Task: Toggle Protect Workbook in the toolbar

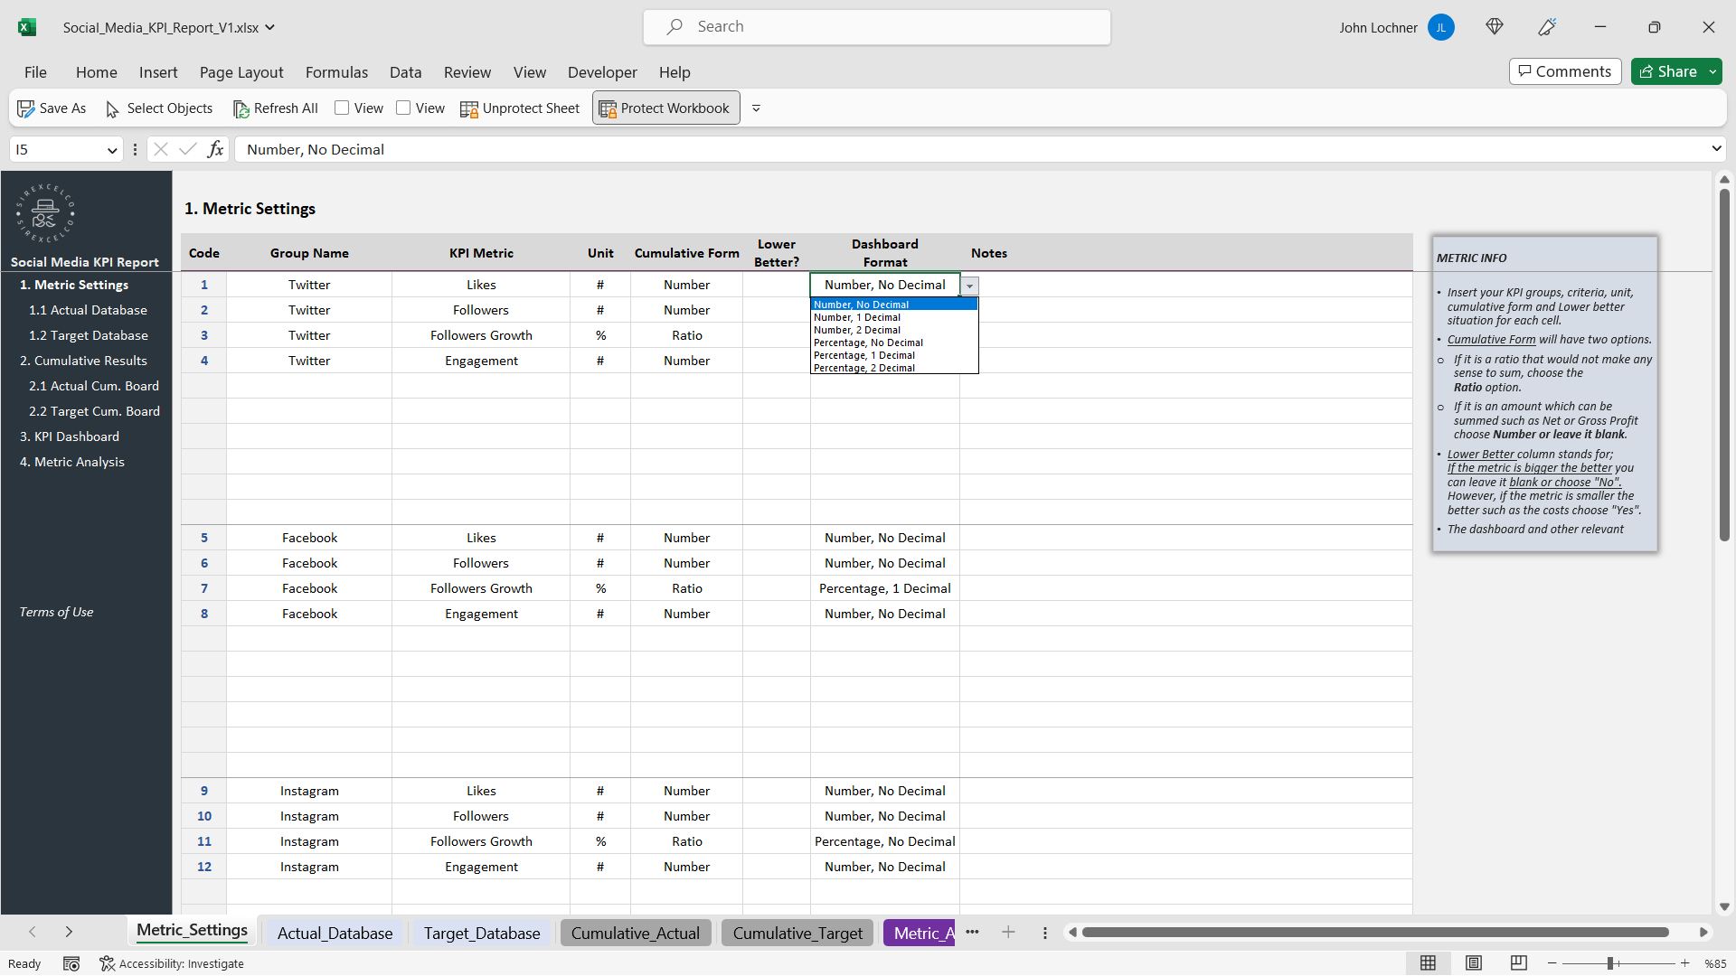Action: click(x=665, y=108)
